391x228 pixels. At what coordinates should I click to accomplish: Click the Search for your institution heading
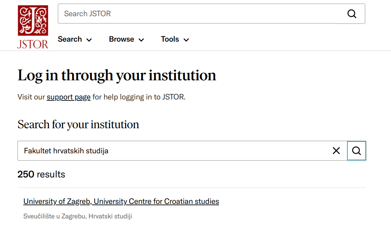(x=78, y=124)
